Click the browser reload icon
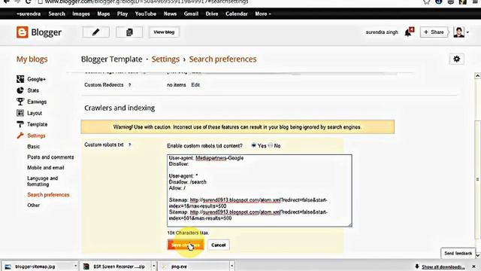The height and width of the screenshot is (271, 481). 29,2
